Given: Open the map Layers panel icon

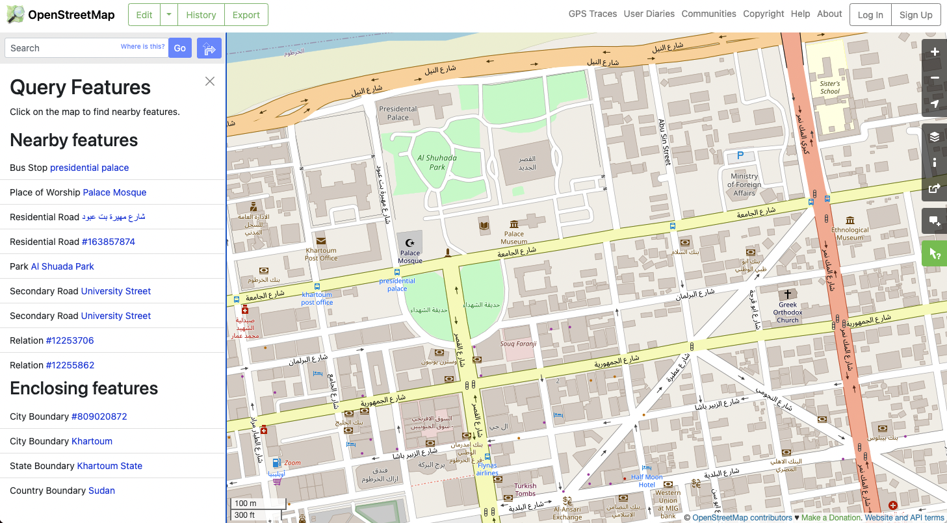Looking at the screenshot, I should pyautogui.click(x=935, y=136).
